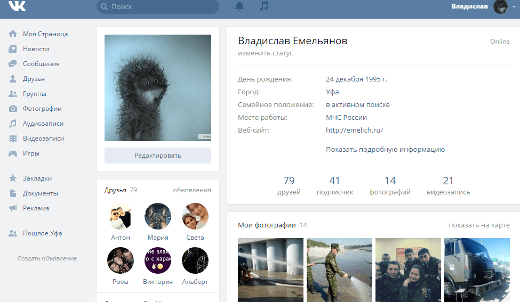520x302 pixels.
Task: Open friend Антон's avatar
Action: tap(121, 216)
